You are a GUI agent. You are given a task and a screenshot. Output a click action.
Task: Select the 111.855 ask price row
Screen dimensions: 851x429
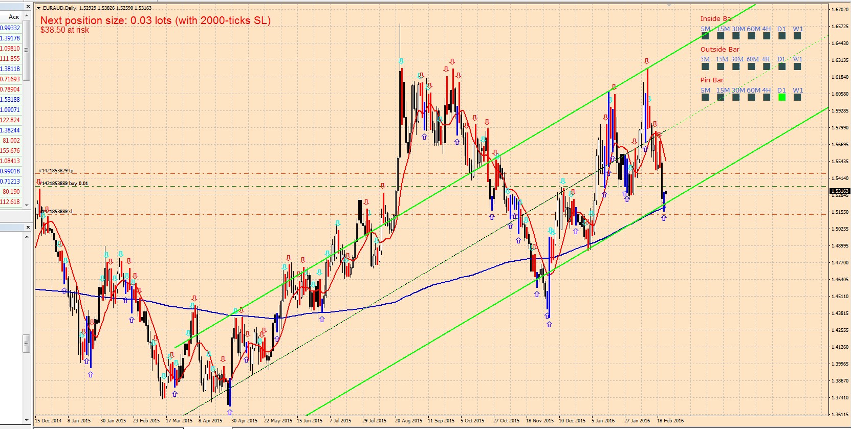click(x=11, y=59)
